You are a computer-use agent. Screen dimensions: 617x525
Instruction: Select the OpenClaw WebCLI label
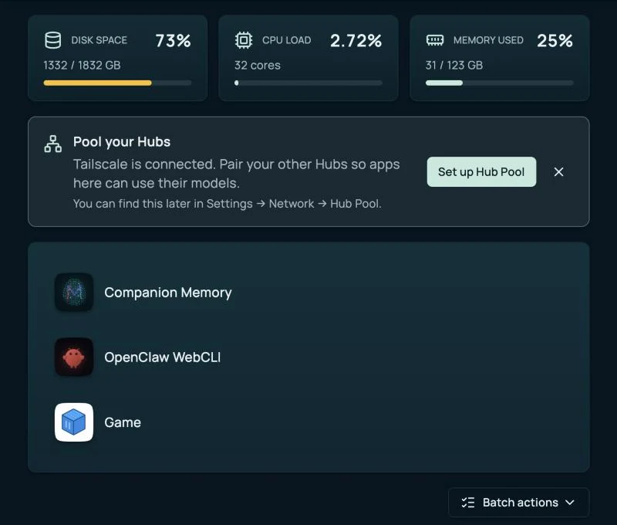click(163, 357)
